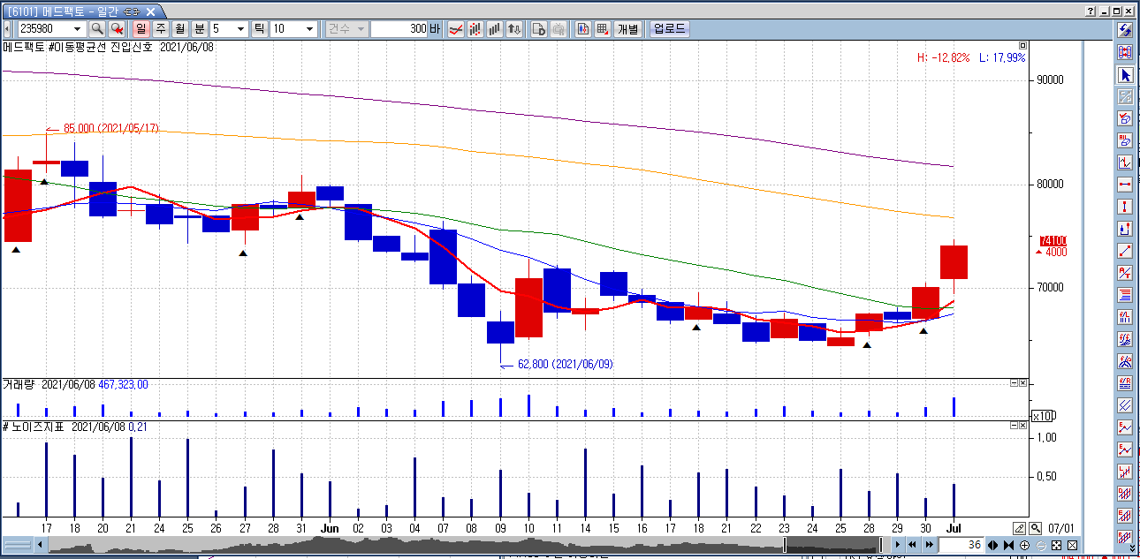Choose the diagonal trend line tool
Screen dimensions: 1140x559
[x=1125, y=251]
